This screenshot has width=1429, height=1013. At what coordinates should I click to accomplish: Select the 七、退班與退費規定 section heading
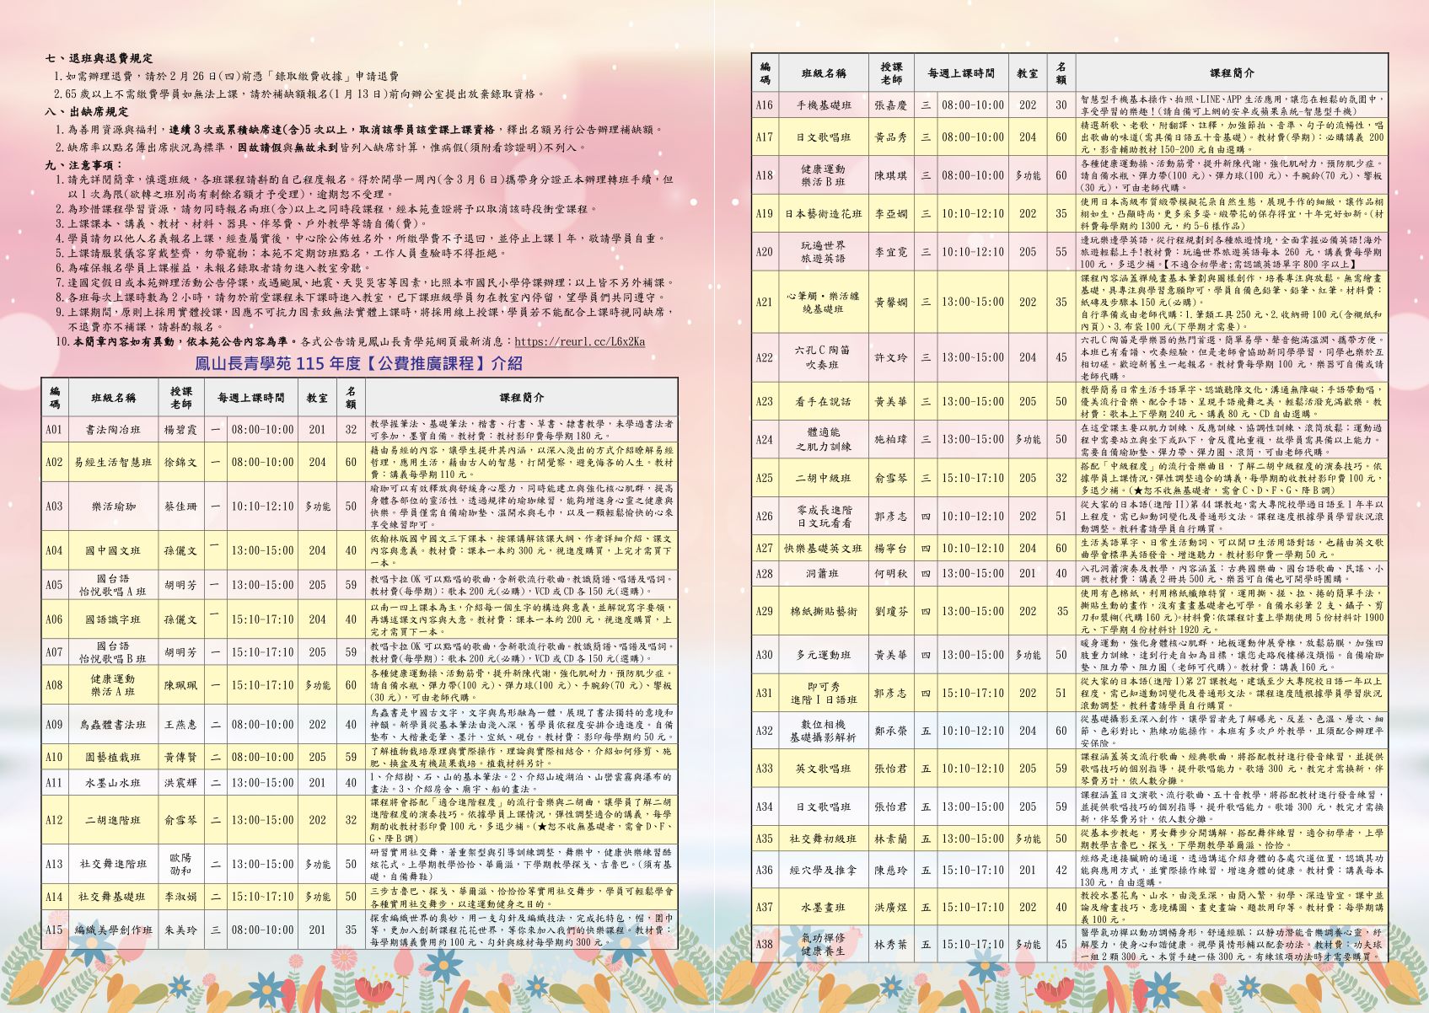[x=99, y=58]
